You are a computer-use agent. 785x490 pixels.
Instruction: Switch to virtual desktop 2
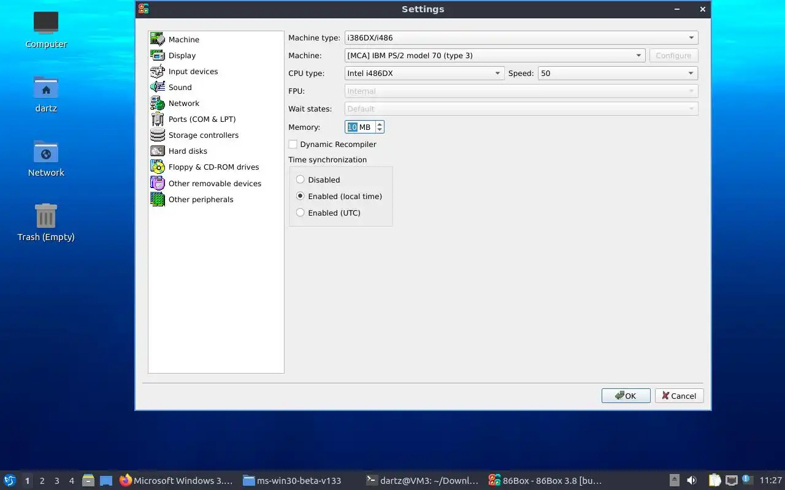coord(42,481)
